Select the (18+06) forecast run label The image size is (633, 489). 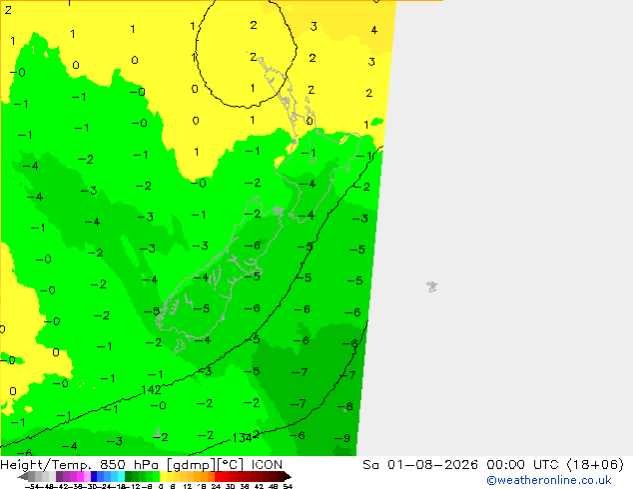pyautogui.click(x=595, y=465)
